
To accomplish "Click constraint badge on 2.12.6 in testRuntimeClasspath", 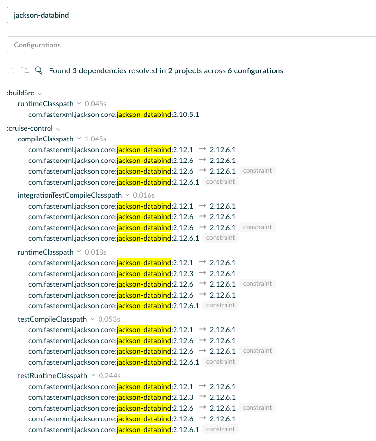I will click(x=257, y=408).
